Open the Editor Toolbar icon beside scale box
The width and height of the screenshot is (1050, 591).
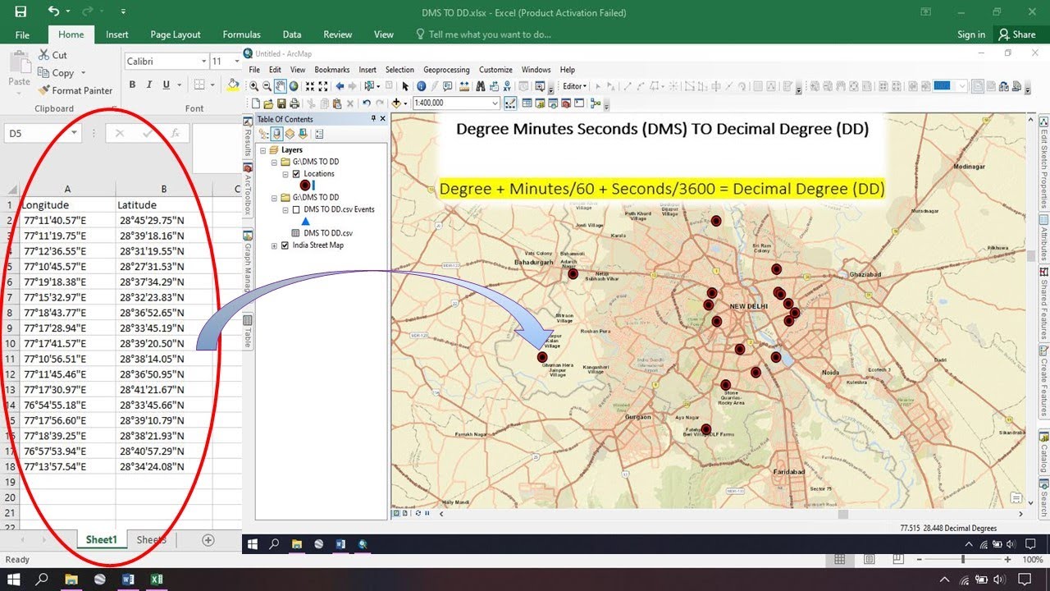510,103
